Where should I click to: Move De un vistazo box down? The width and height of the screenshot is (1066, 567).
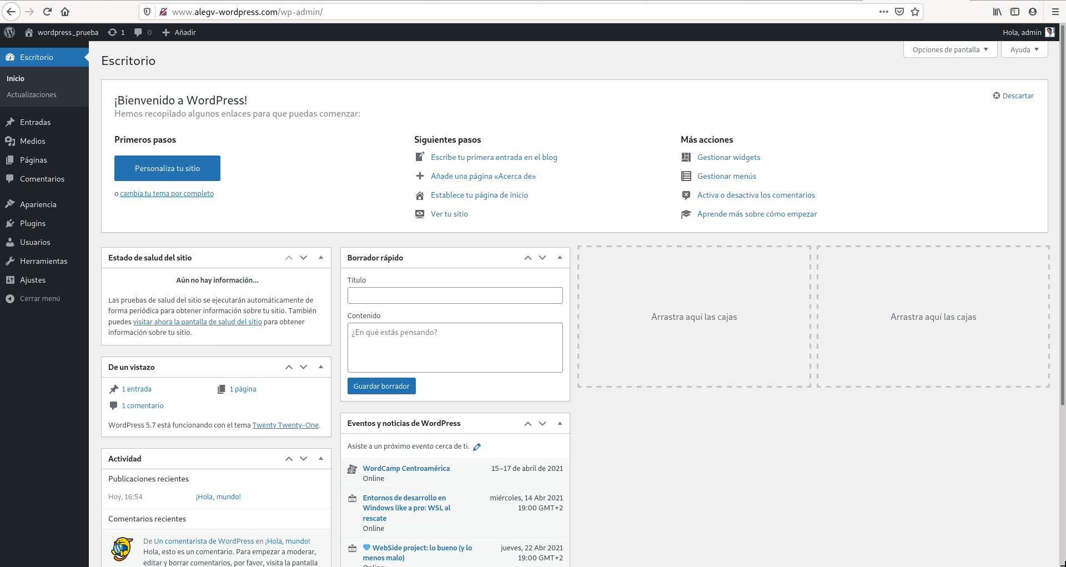(x=303, y=367)
